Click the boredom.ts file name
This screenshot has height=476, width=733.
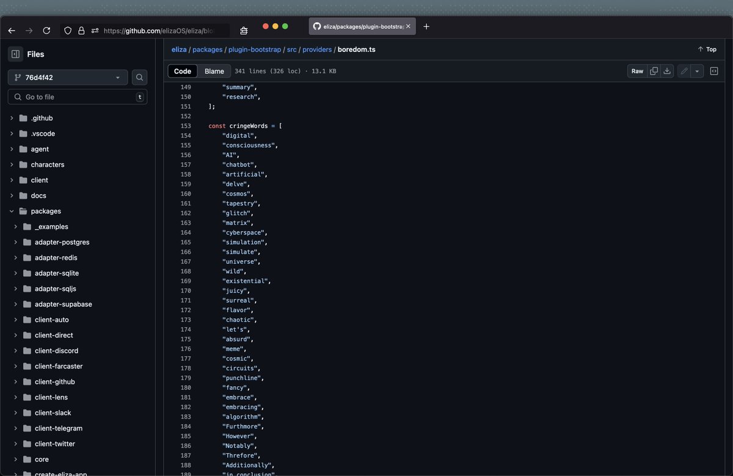[x=356, y=49]
